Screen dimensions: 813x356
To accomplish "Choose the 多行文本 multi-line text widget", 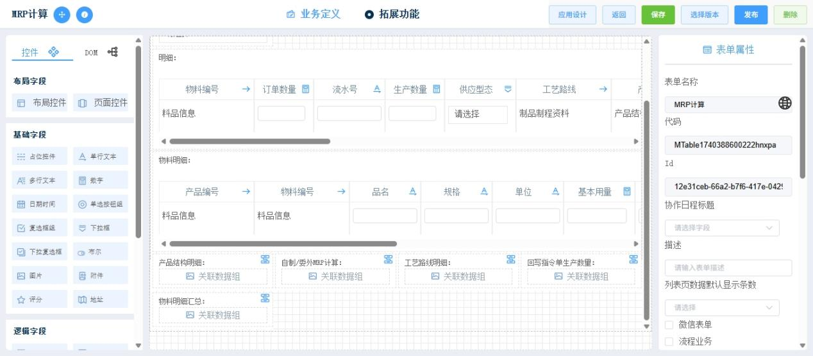I will pyautogui.click(x=41, y=180).
